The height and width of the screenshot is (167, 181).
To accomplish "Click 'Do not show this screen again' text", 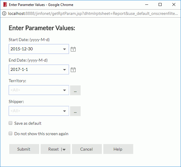I will click(x=41, y=134).
